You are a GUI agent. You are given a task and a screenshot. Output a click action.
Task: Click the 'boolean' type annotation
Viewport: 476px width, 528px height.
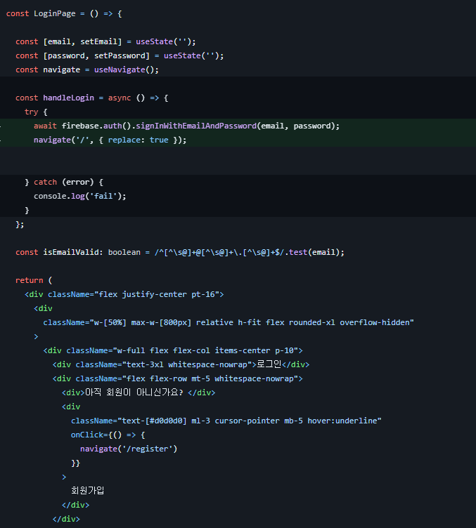tap(124, 253)
